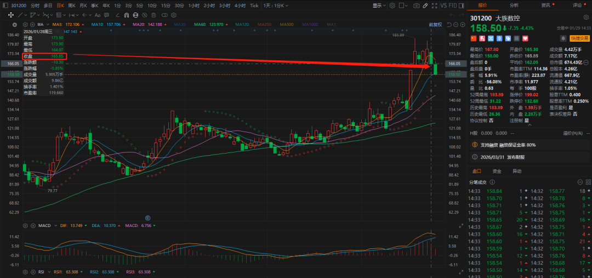Screen dimensions: 592x278
Task: Click the market cap info circle icon
Action: (585, 62)
